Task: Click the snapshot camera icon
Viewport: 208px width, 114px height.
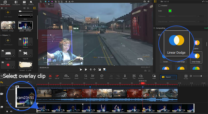Action: click(145, 1)
